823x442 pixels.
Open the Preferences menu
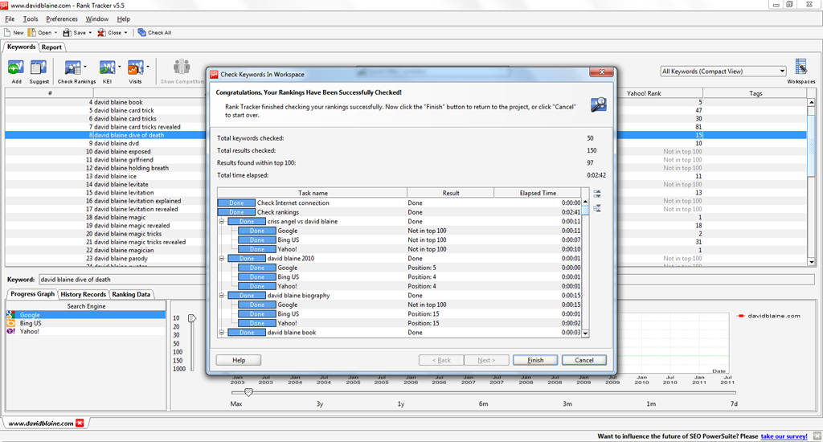point(62,19)
